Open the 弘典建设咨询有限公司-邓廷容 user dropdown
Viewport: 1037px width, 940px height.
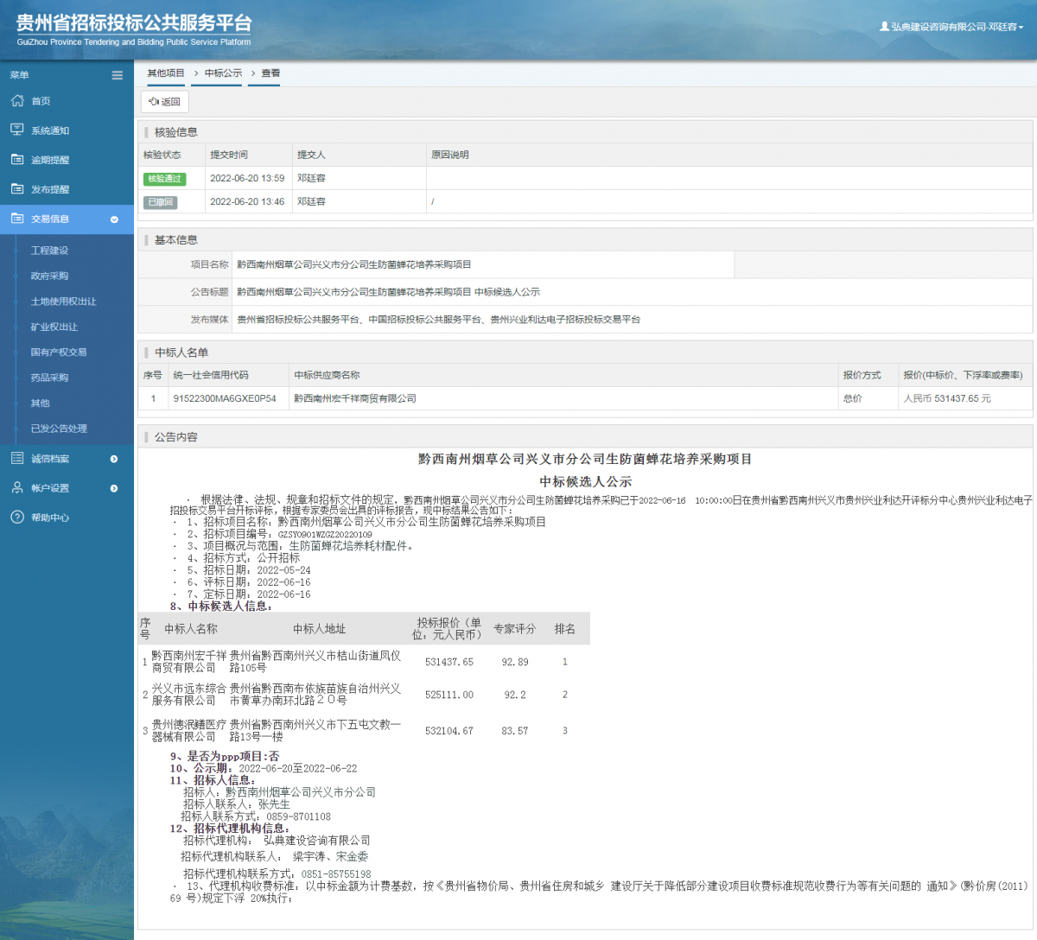pos(951,27)
